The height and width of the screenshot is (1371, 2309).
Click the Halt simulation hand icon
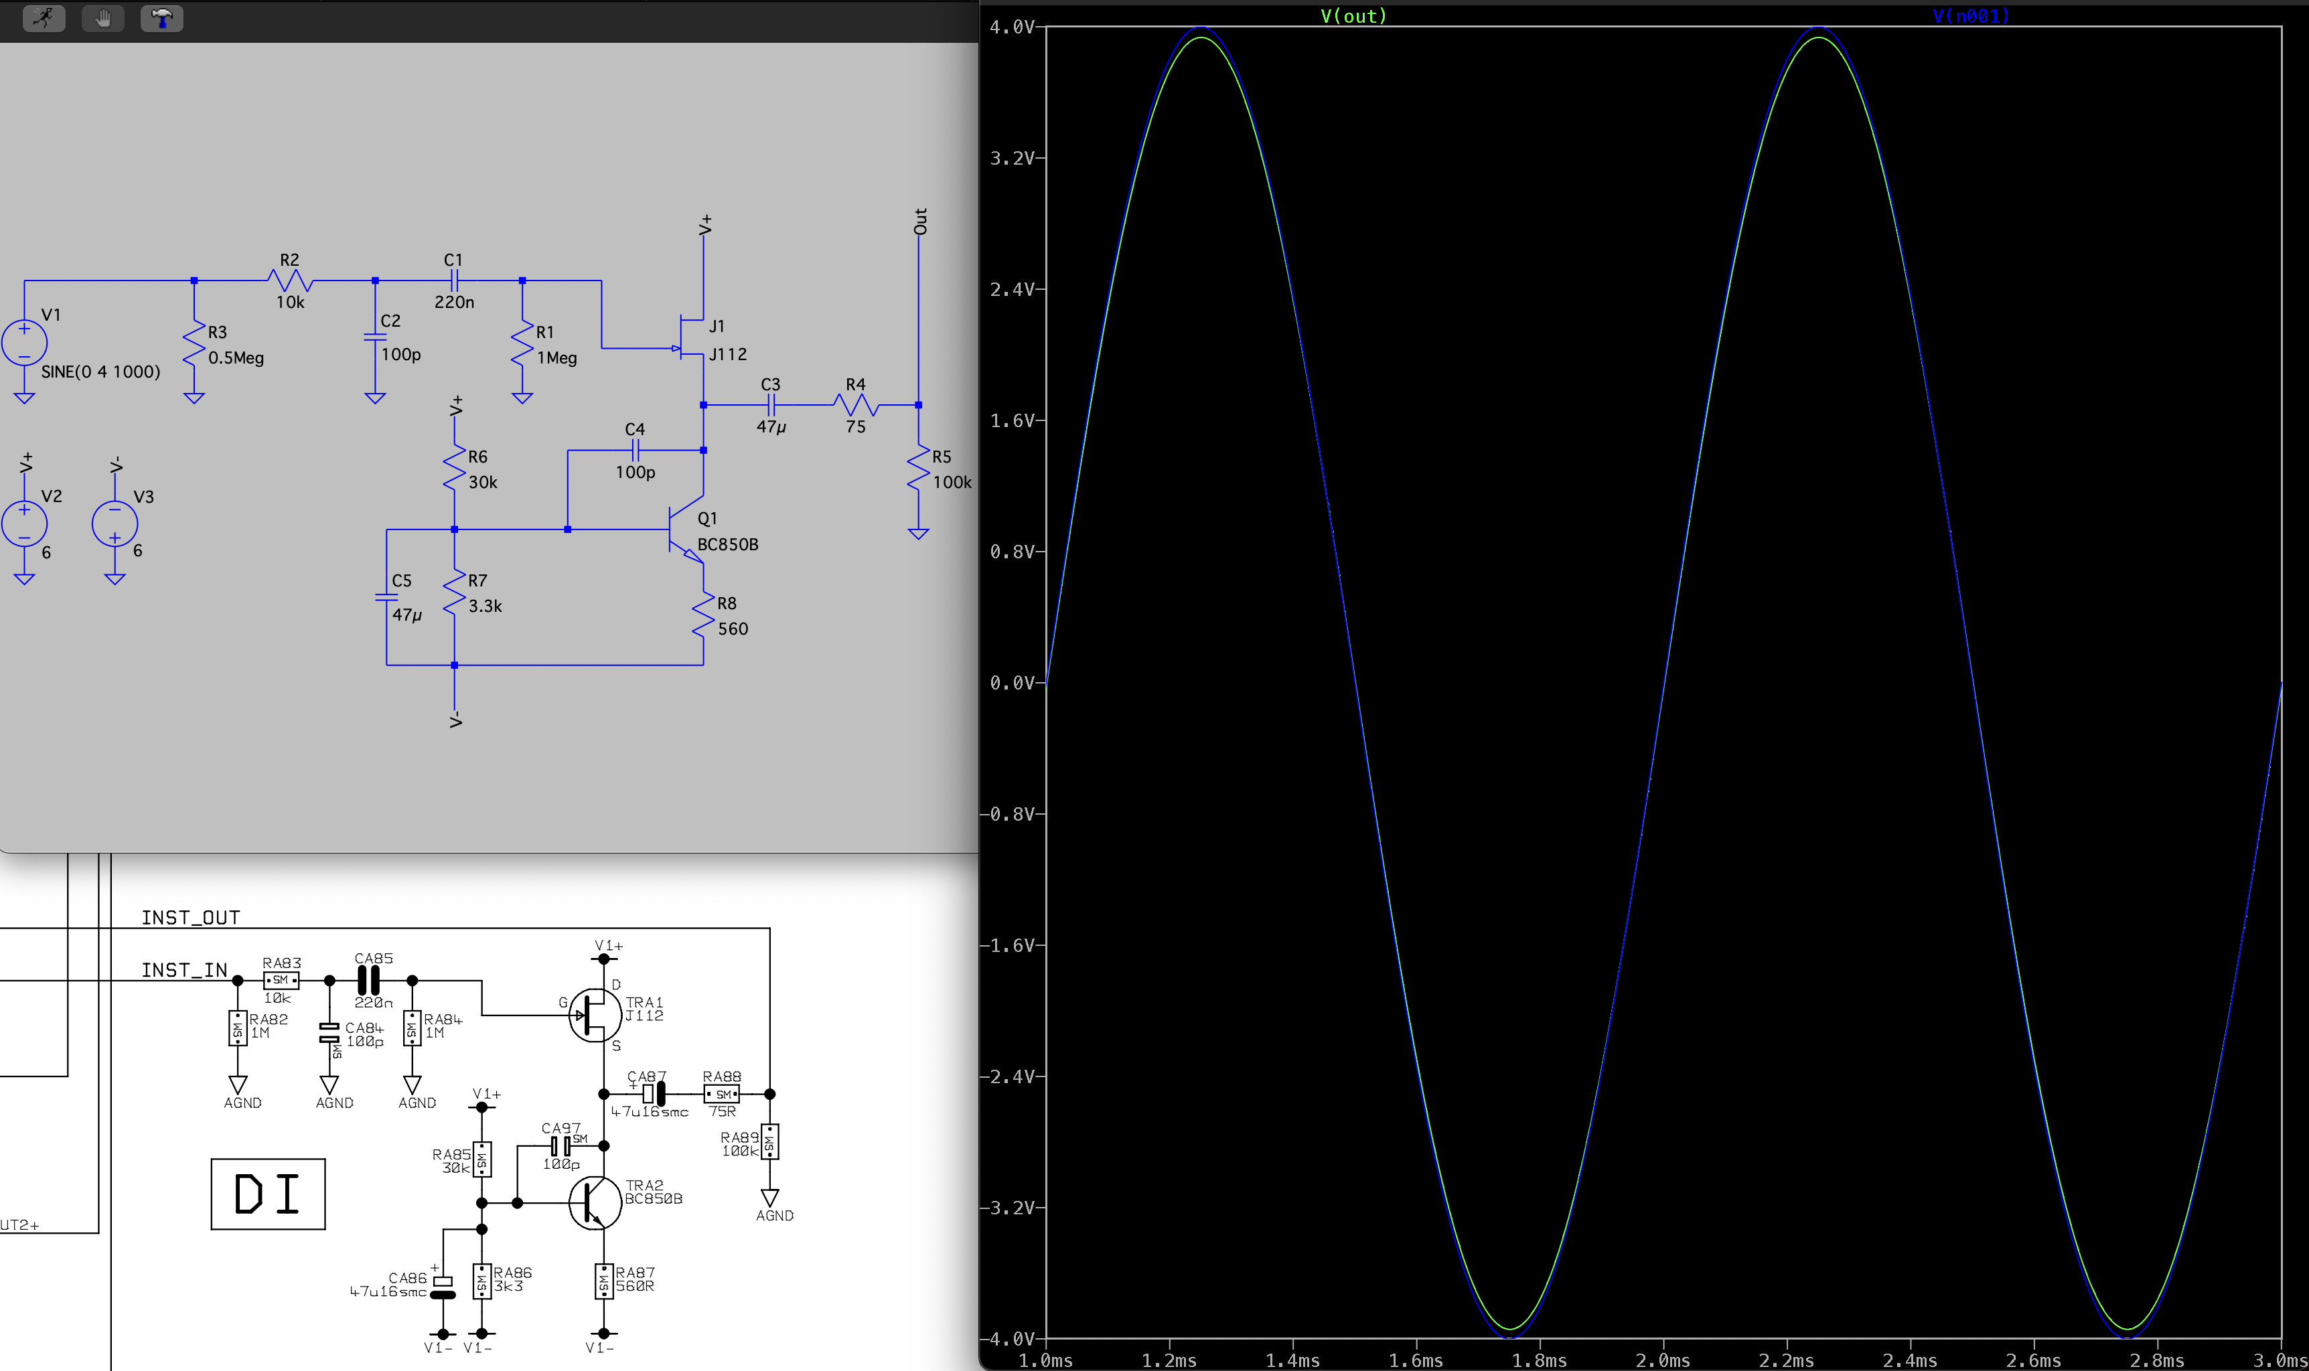tap(102, 17)
